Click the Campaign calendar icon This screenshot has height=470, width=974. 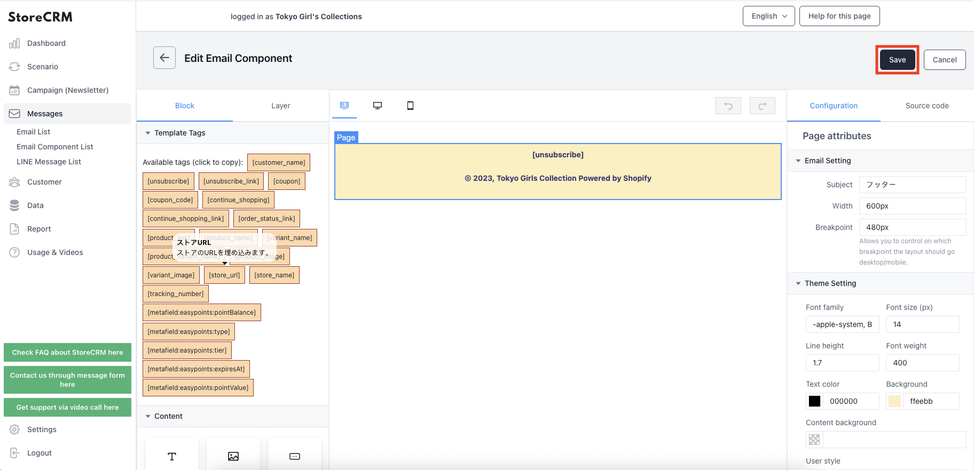(x=14, y=90)
